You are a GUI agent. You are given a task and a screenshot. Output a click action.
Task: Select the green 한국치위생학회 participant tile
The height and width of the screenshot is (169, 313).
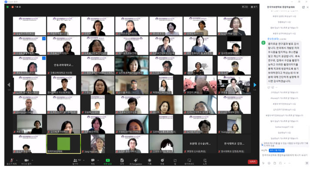point(63,144)
